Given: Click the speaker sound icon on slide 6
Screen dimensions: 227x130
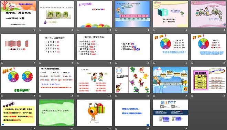Looking at the screenshot, I should click(x=224, y=25).
